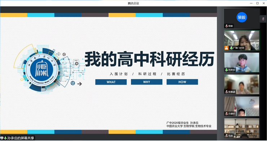Click the orange host icon on 广渠门中学 tile

click(x=226, y=48)
